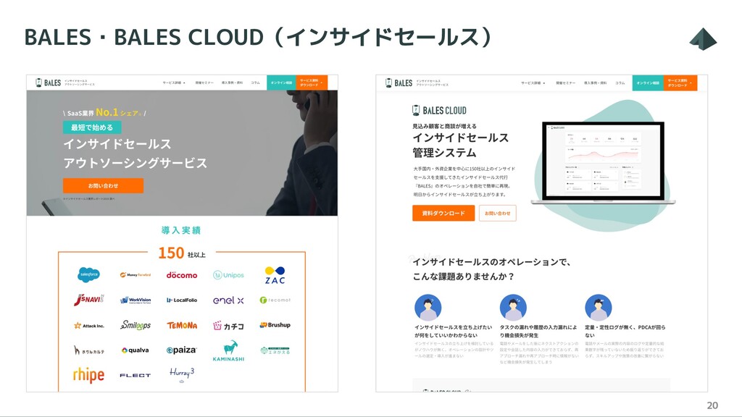Click the orange 資料ダウンロード button
Screen dimensions: 742x417
click(443, 214)
